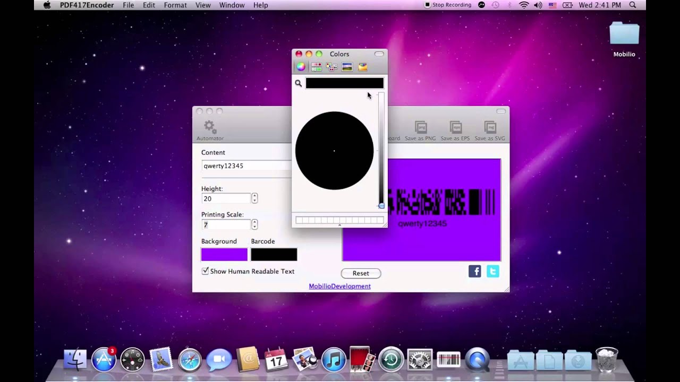Open the File menu

click(128, 5)
